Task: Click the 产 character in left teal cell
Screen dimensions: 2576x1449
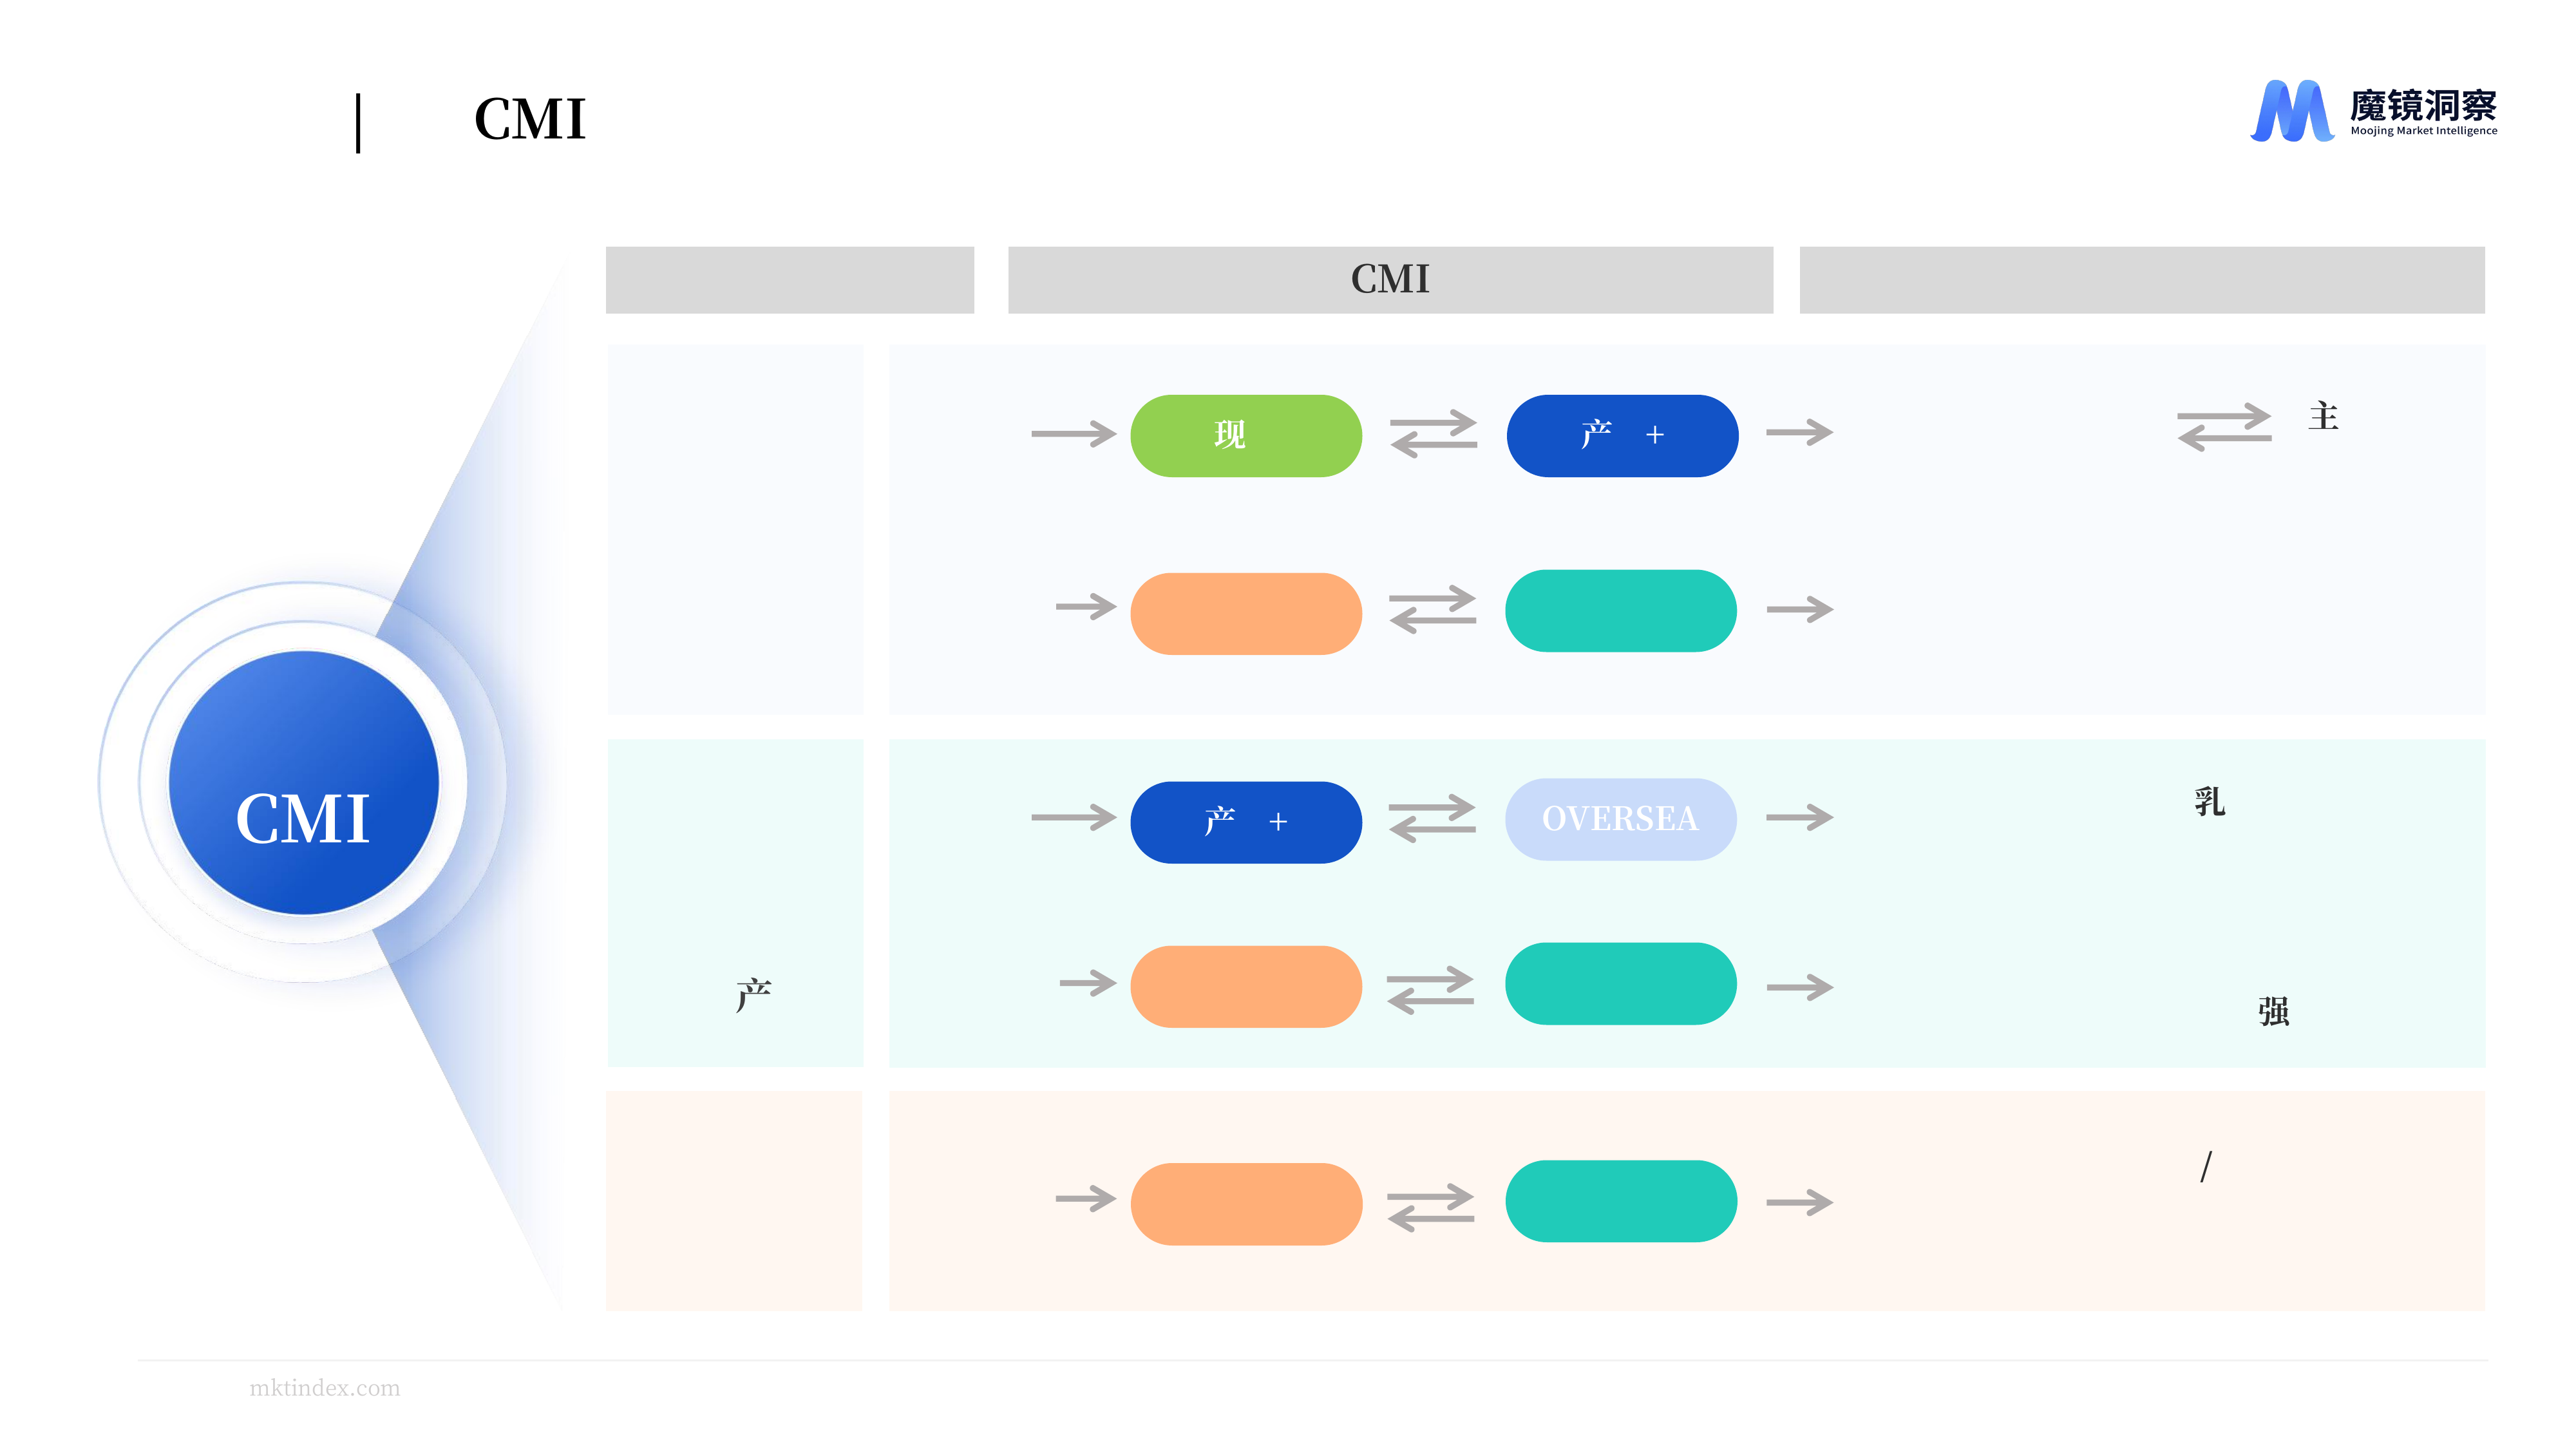Action: tap(753, 995)
